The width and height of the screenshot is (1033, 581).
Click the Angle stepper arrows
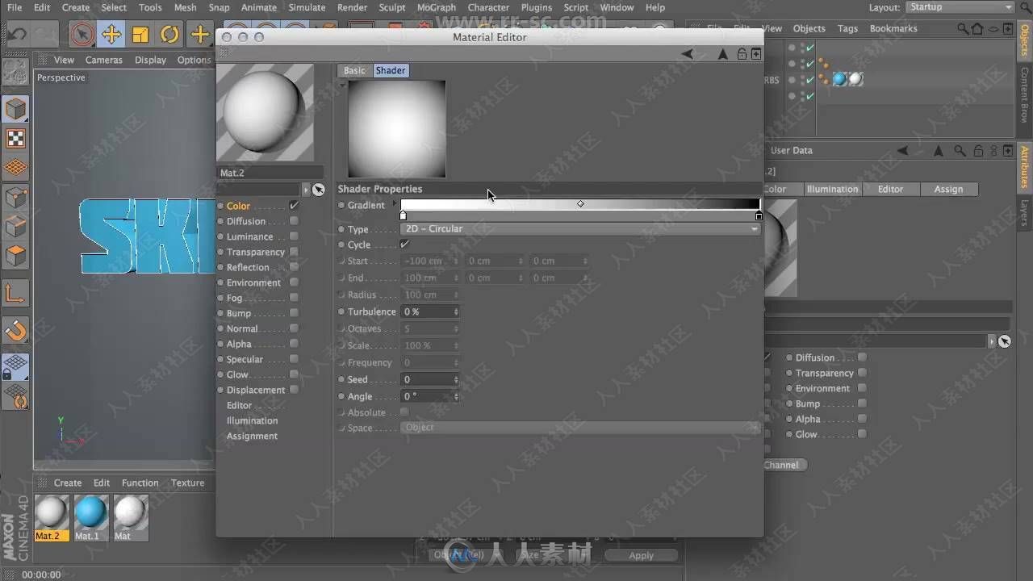point(456,396)
